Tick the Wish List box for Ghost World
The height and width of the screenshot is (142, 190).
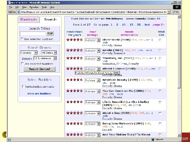click(x=160, y=40)
